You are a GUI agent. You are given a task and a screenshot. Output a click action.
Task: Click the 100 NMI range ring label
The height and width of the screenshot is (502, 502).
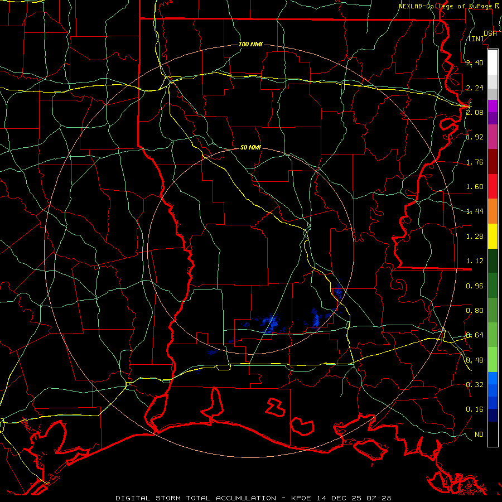click(x=250, y=44)
